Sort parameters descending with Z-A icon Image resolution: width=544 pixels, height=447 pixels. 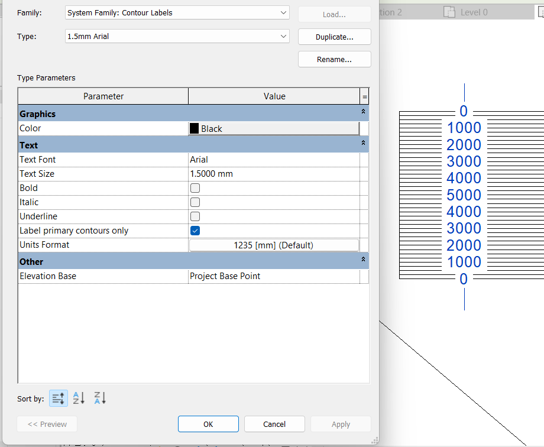[99, 398]
